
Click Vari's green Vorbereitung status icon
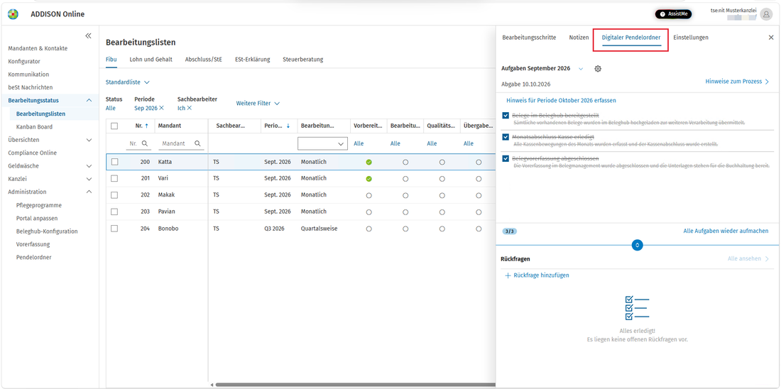[368, 179]
